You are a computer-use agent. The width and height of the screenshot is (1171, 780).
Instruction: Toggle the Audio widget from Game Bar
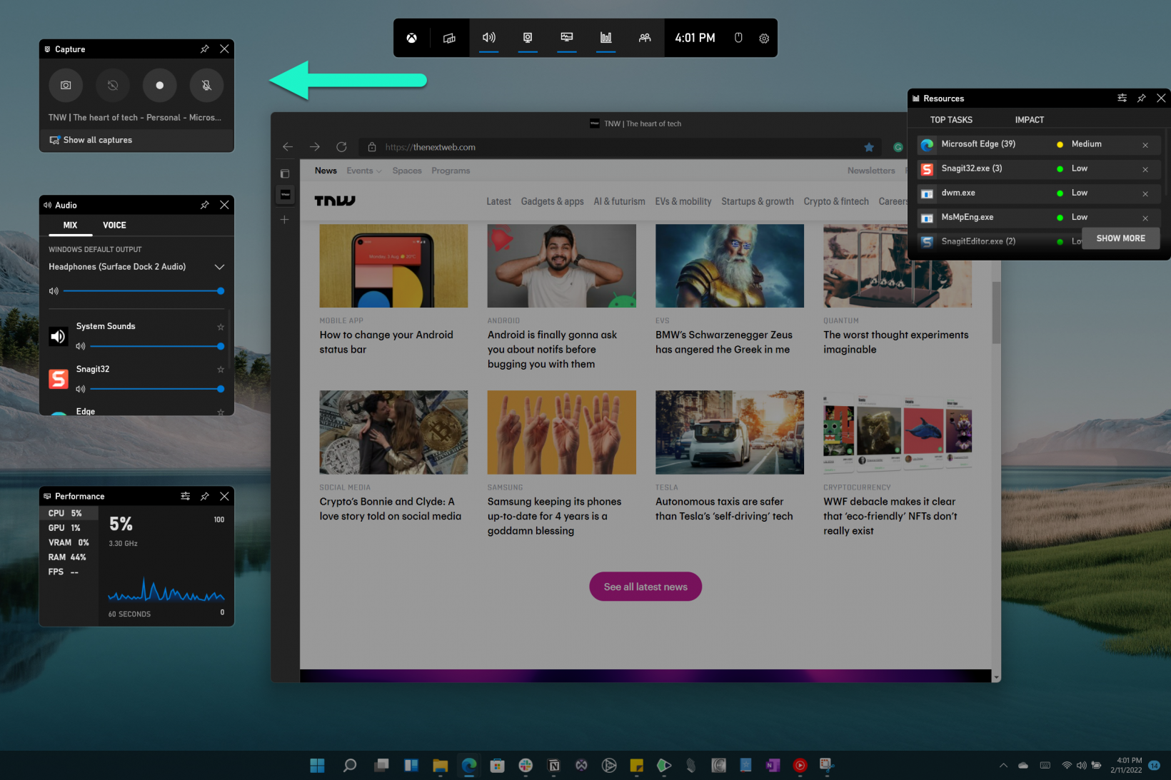click(489, 38)
